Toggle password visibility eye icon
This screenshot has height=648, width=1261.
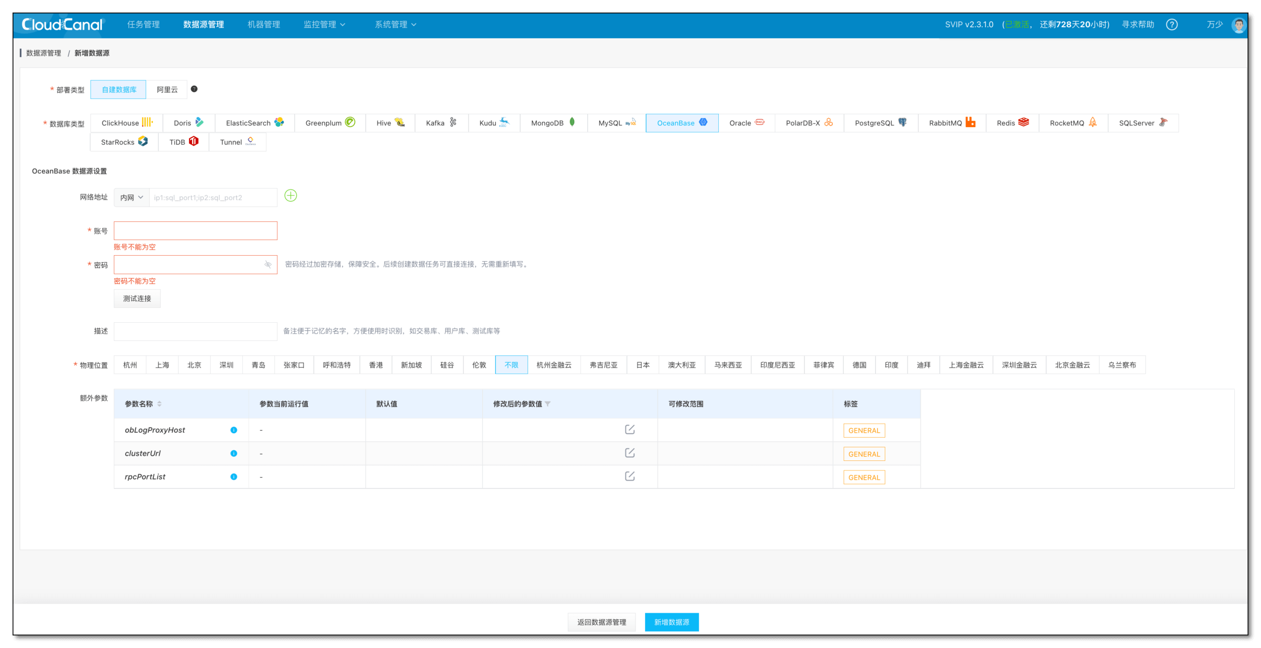(x=268, y=264)
